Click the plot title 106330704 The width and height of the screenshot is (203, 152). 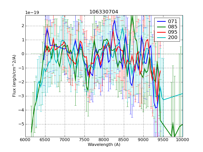pos(104,12)
